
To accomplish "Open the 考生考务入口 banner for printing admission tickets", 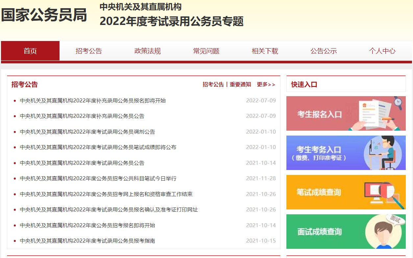I will click(346, 153).
